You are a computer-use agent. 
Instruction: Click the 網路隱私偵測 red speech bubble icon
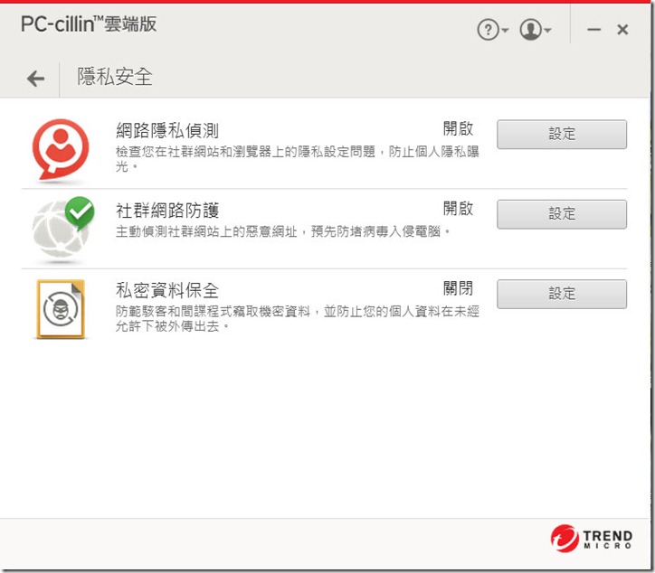click(x=61, y=150)
